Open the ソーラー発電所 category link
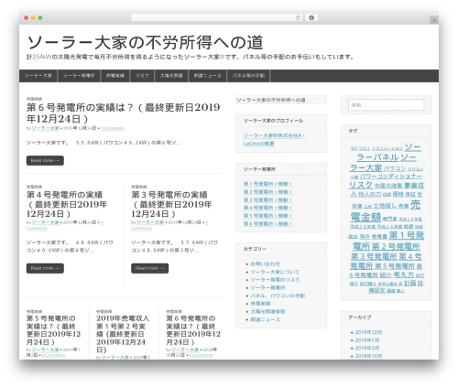The height and width of the screenshot is (387, 458). (267, 287)
